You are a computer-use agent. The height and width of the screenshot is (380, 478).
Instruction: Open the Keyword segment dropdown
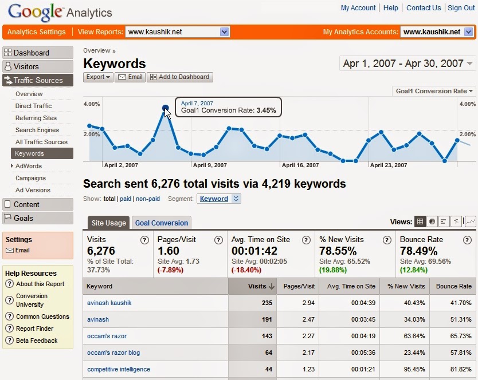click(x=219, y=199)
